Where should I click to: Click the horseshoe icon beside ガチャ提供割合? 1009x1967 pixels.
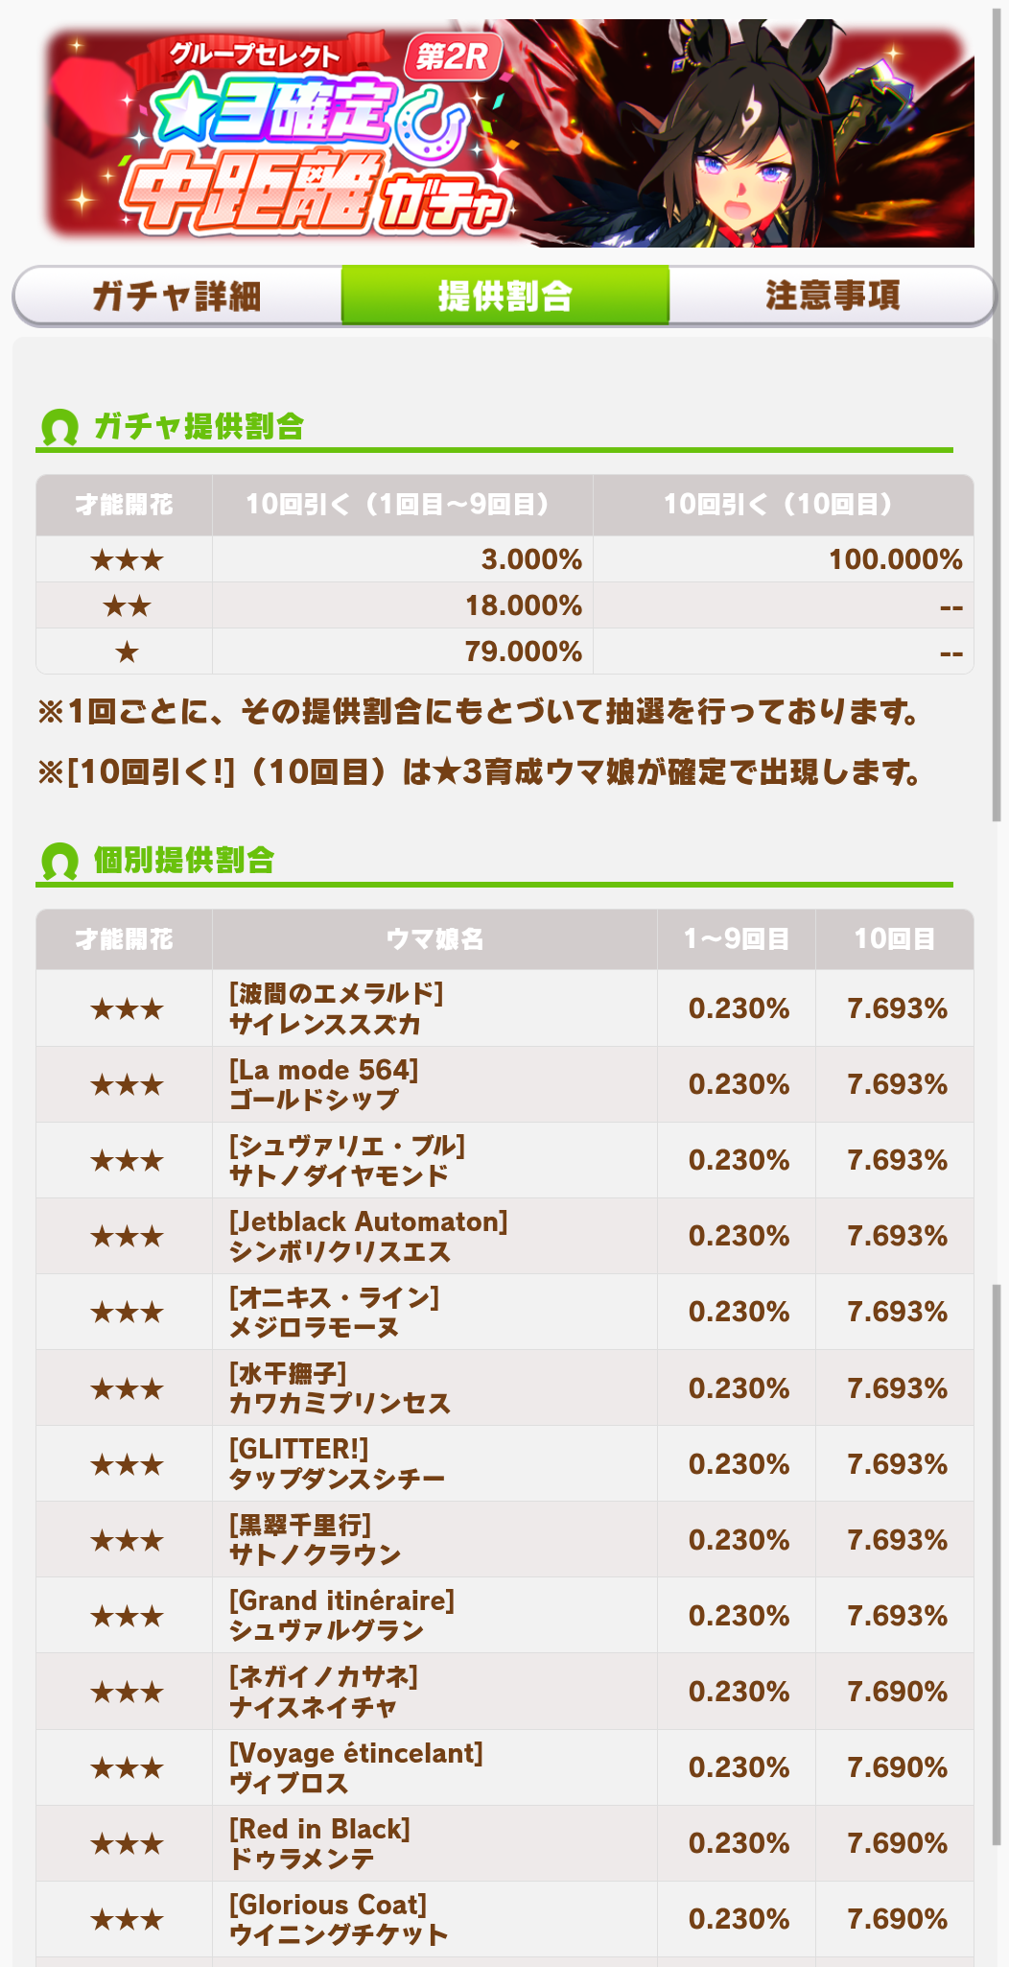[59, 427]
